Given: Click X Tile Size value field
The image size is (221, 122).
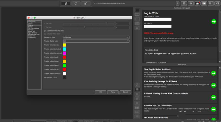Looking at the screenshot, I should pos(122,23).
